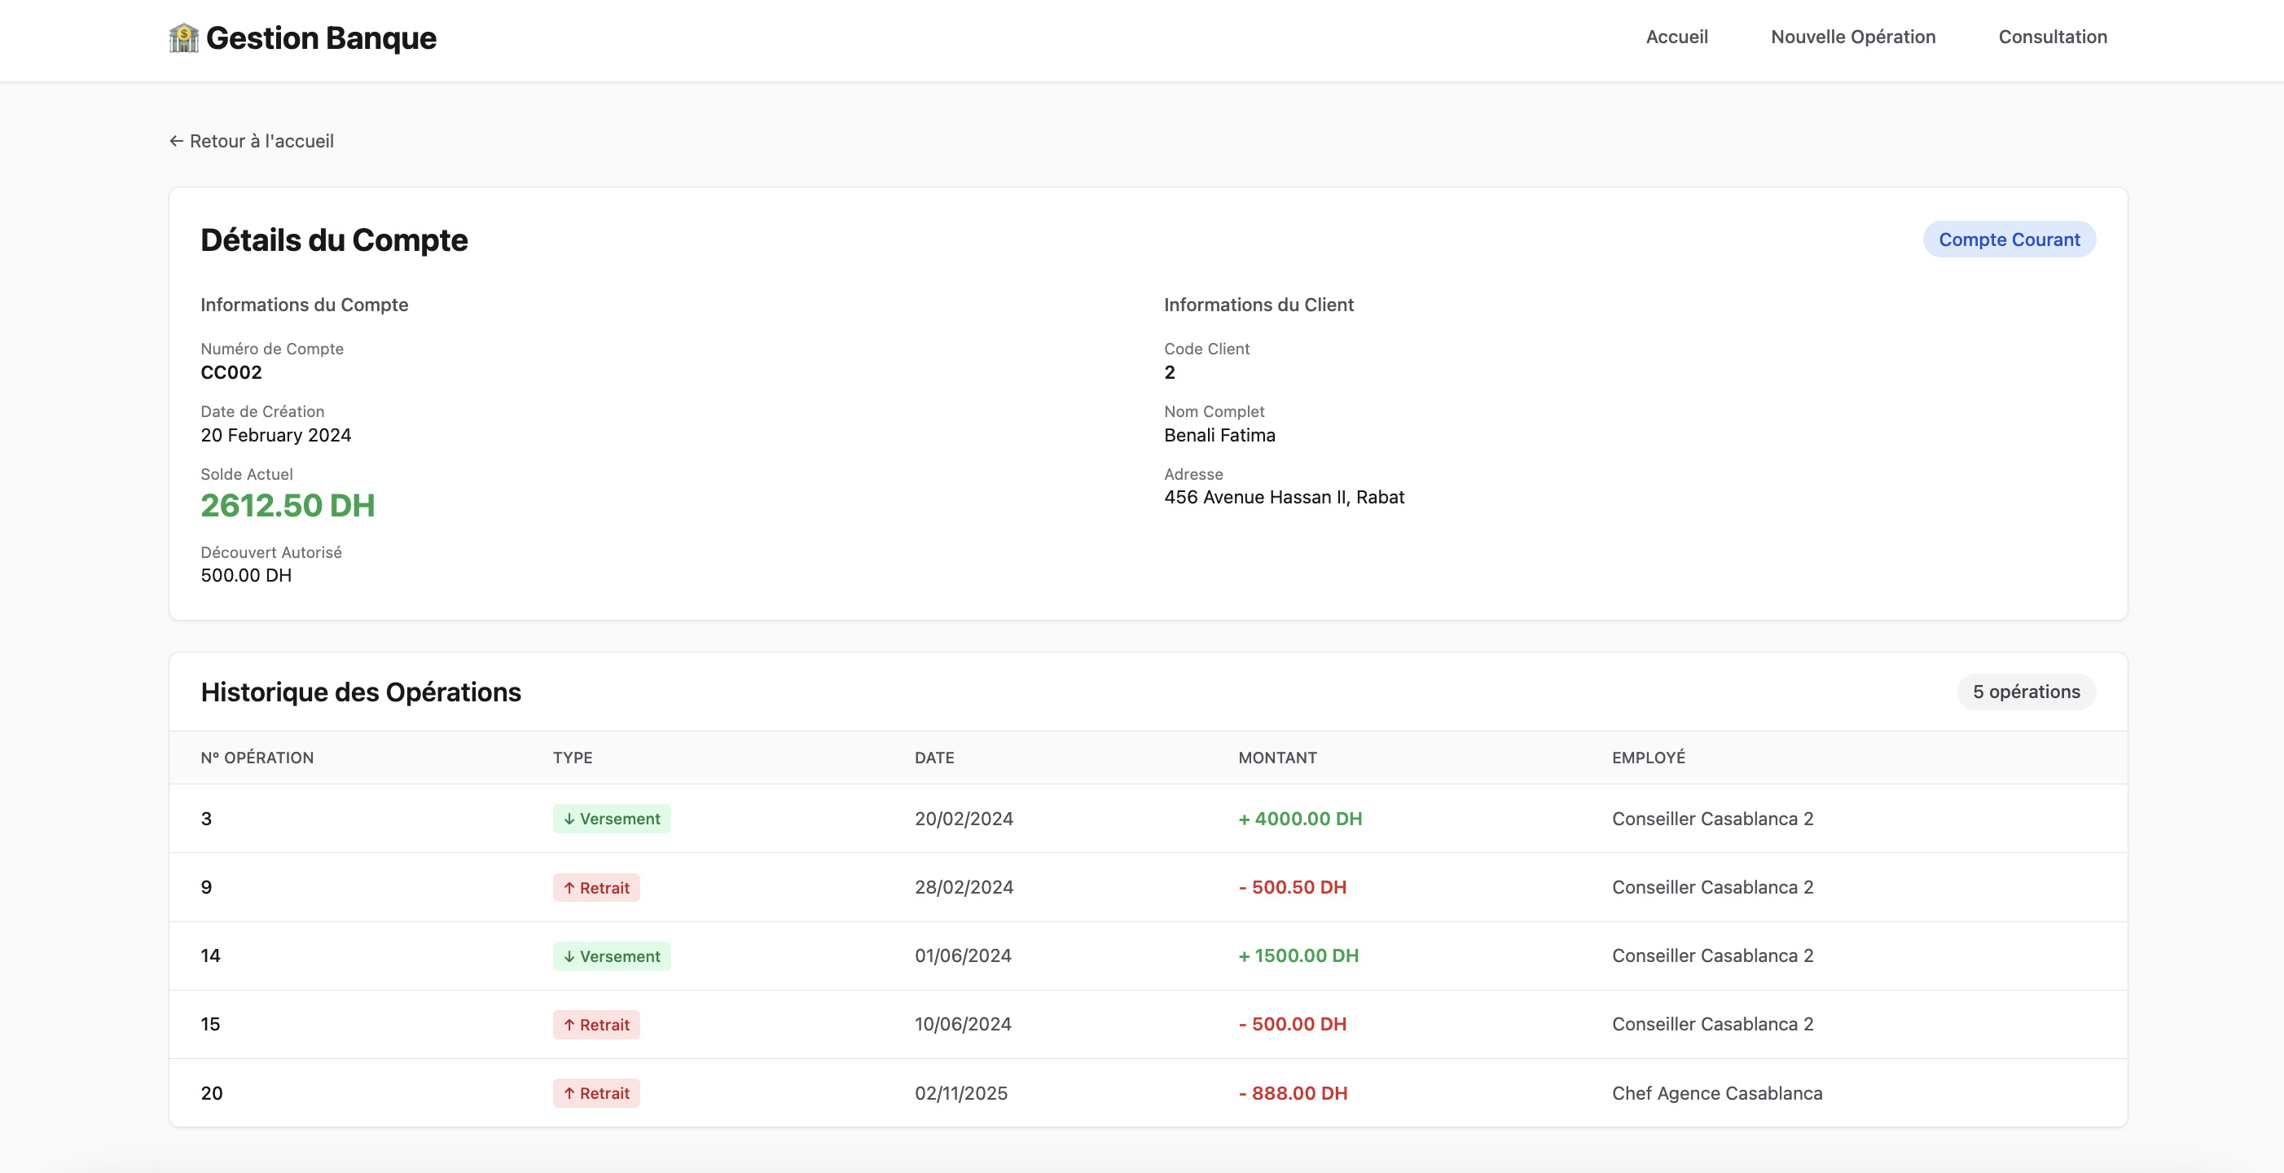Click the Retrait badge in operation 20

click(595, 1093)
